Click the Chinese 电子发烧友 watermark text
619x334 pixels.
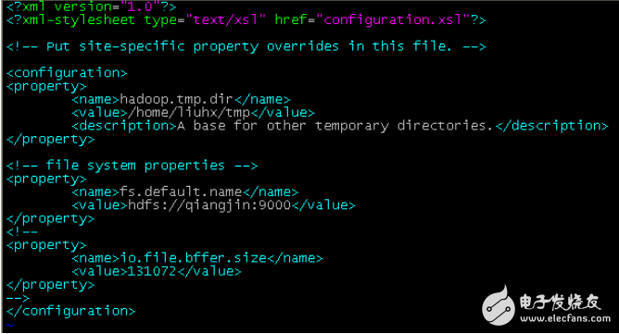point(560,303)
